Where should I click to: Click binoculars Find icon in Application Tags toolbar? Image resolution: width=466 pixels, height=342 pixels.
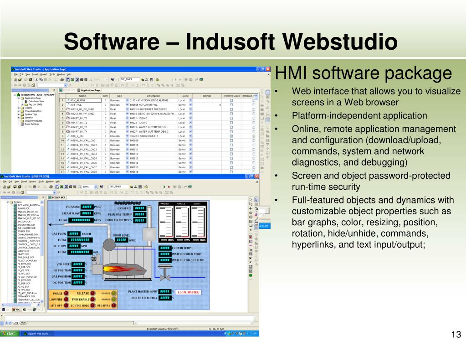click(x=143, y=80)
